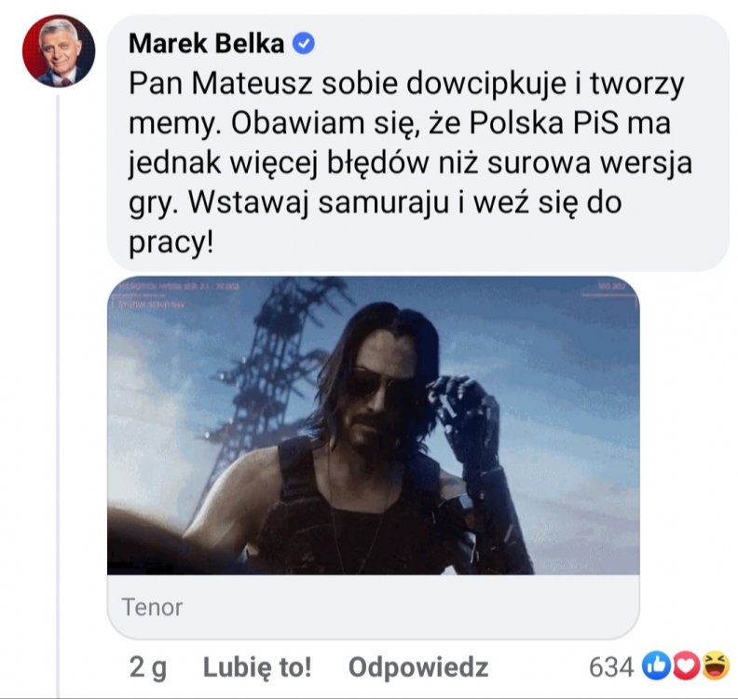Like the comment with Lubię to!
Viewport: 738px width, 699px height.
click(257, 667)
